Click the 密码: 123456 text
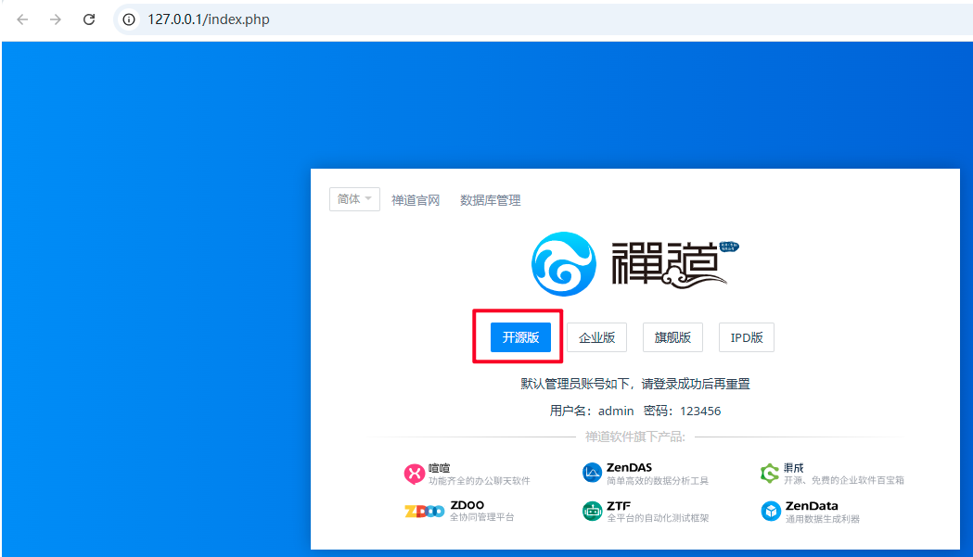 point(682,411)
